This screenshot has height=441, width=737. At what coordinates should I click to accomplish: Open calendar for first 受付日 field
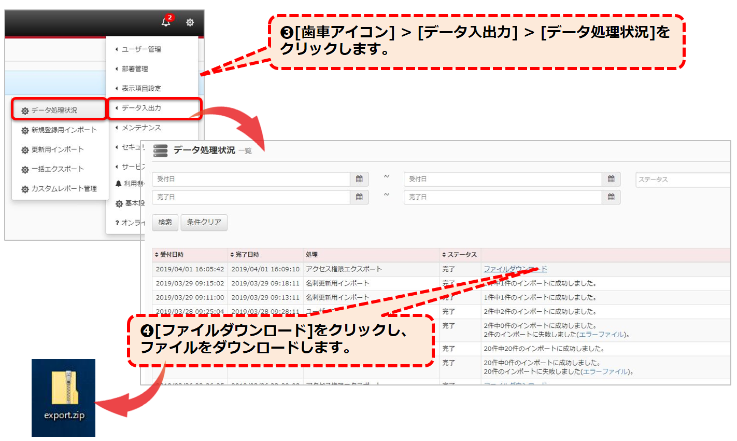(x=359, y=179)
